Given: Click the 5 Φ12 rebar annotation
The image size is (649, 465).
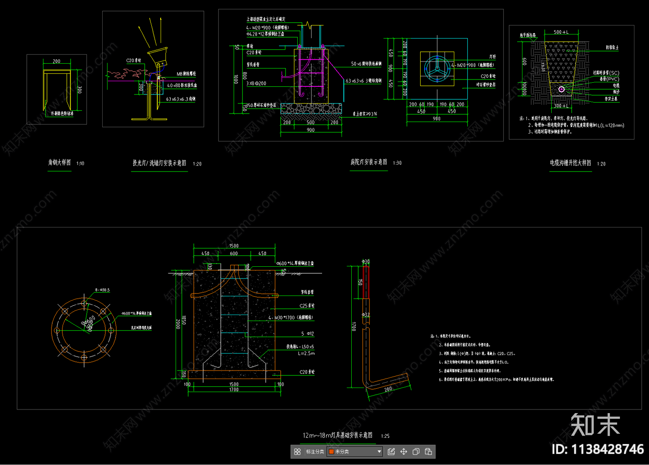Looking at the screenshot, I should coord(307,334).
